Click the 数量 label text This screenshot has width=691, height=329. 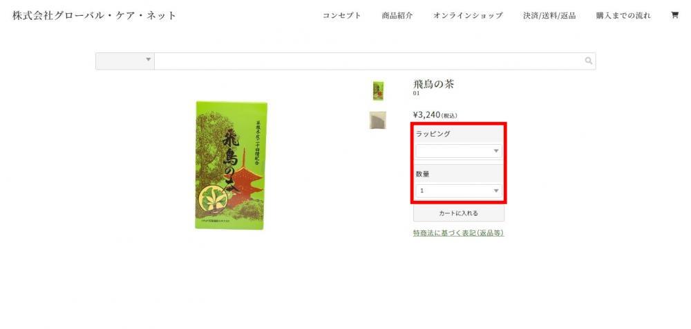point(423,175)
